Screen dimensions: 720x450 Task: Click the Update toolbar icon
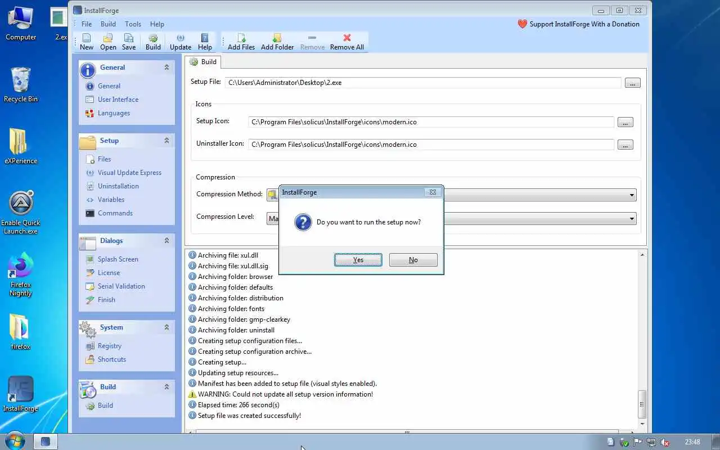coord(181,42)
